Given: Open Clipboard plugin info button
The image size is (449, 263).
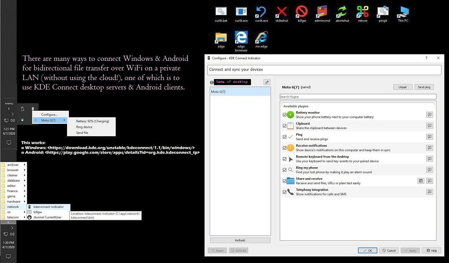Looking at the screenshot, I should tap(430, 126).
